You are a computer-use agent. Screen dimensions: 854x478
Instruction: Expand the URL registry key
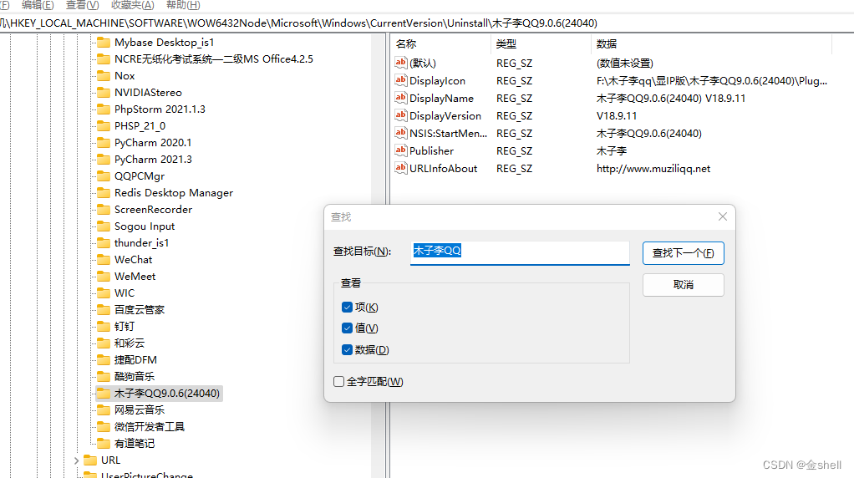click(76, 460)
